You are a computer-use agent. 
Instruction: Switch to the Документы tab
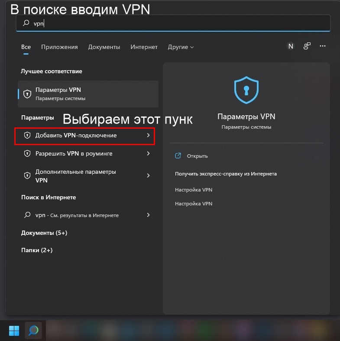point(104,47)
